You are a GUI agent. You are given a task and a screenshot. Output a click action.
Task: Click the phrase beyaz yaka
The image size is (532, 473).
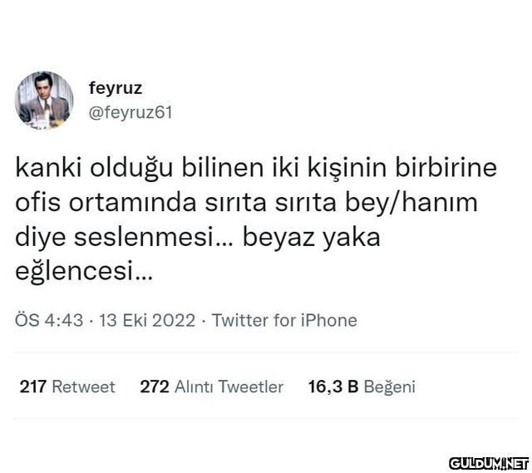tap(311, 238)
